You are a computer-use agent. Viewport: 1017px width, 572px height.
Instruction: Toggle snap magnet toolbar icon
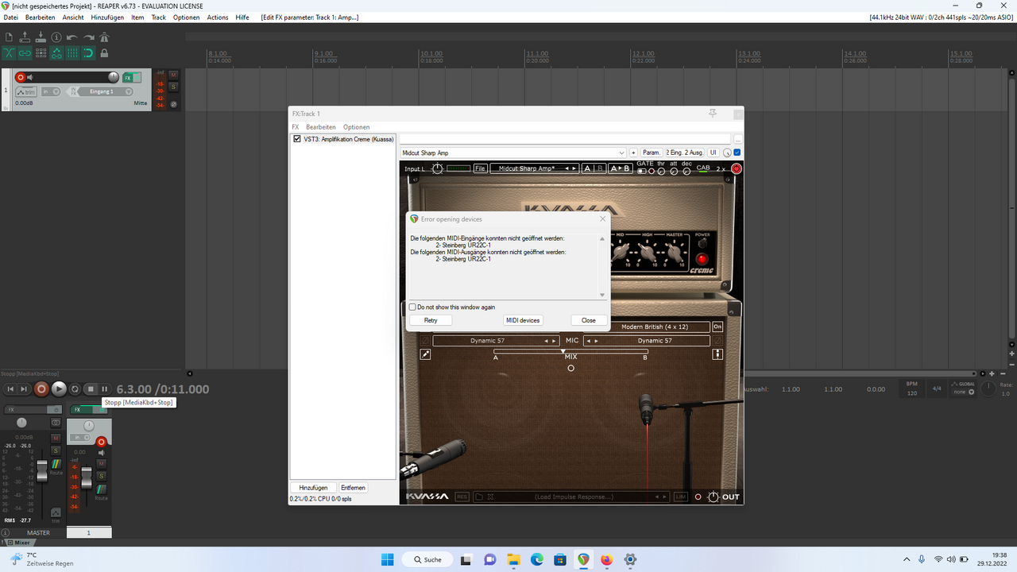pos(88,53)
